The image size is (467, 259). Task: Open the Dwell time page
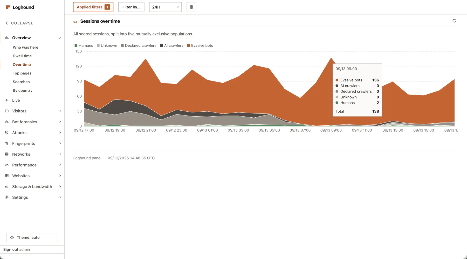point(22,56)
